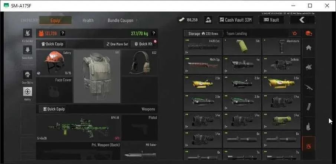Select the Safety helmet item
This screenshot has width=336, height=164.
click(54, 63)
